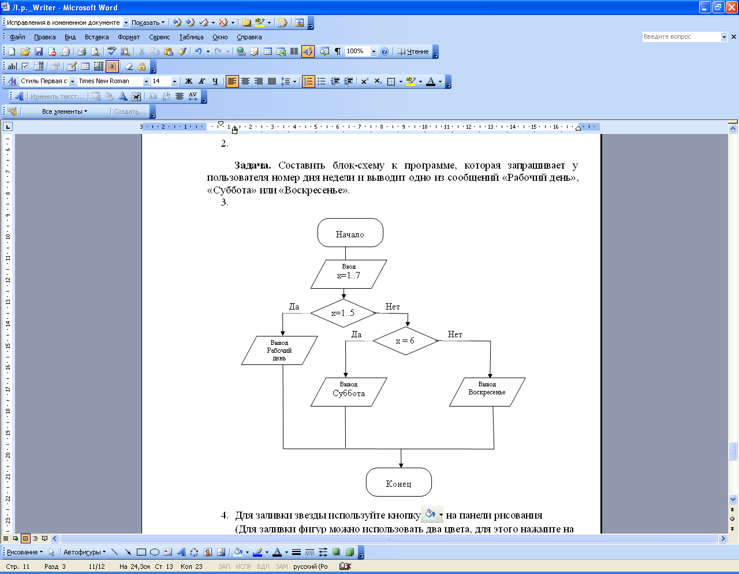Activate the Format Painter brush
This screenshot has height=574, width=739.
coord(182,51)
